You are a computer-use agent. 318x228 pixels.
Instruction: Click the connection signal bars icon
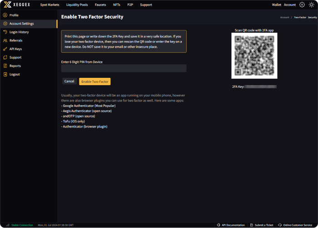click(x=8, y=225)
